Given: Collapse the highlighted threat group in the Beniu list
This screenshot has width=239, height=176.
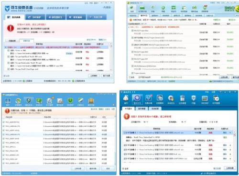Looking at the screenshot, I should point(6,47).
